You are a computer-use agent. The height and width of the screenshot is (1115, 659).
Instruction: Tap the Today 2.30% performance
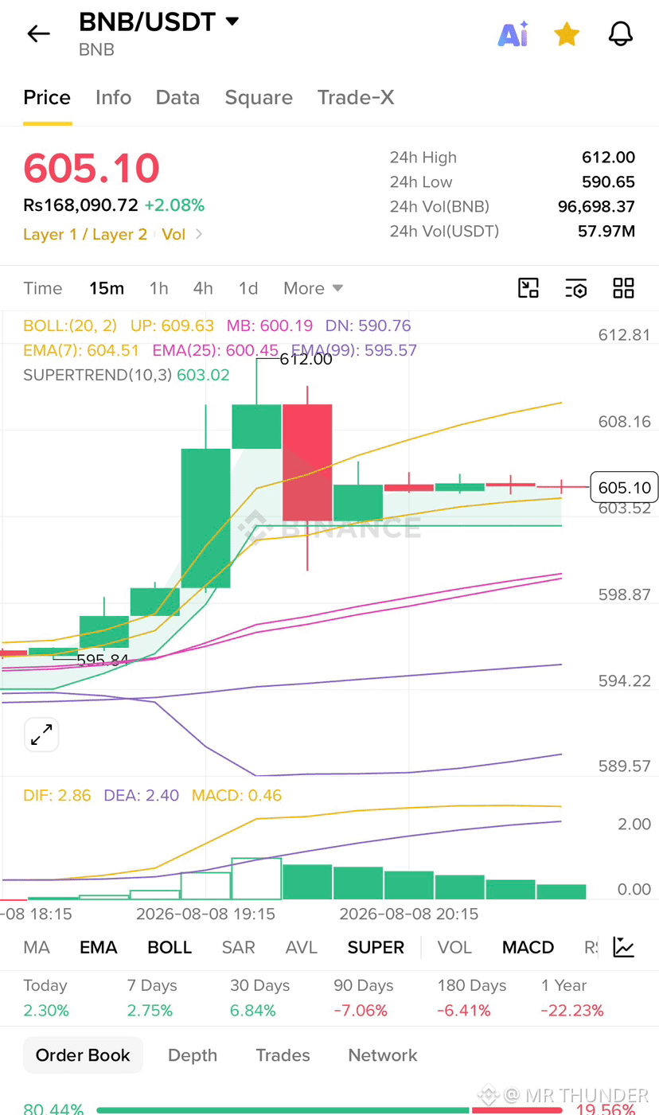coord(46,998)
